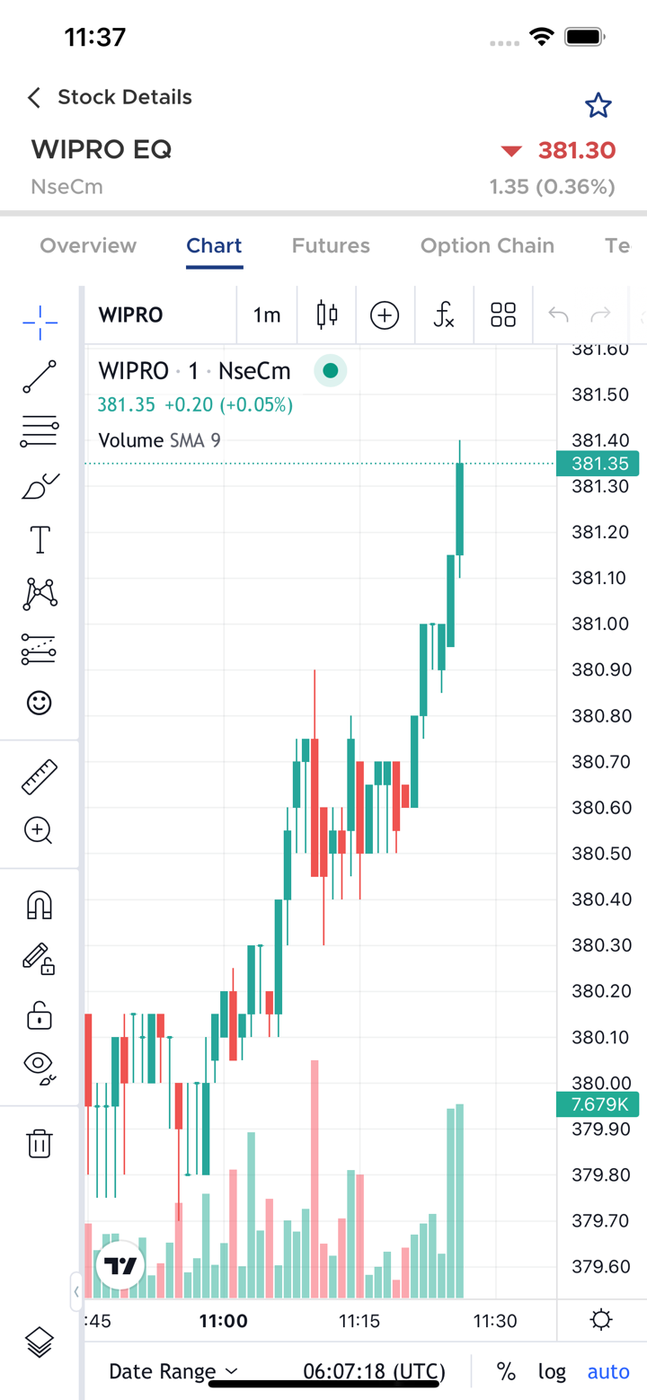The image size is (647, 1400).
Task: Switch to the Futures tab
Action: [331, 245]
